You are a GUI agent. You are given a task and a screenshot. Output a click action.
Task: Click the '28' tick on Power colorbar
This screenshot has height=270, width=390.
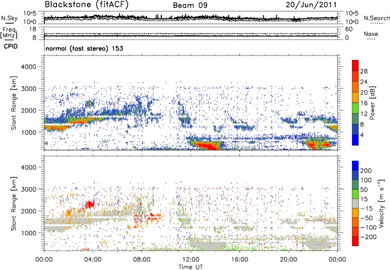coord(364,71)
